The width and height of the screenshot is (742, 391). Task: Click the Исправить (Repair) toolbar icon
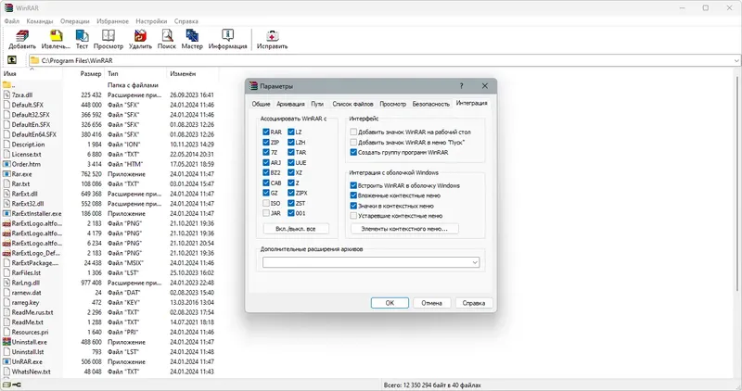tap(272, 35)
